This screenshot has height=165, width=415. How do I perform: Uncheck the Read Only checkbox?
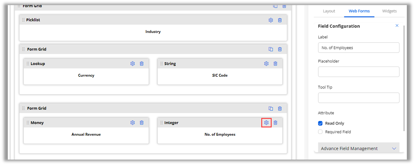click(321, 123)
